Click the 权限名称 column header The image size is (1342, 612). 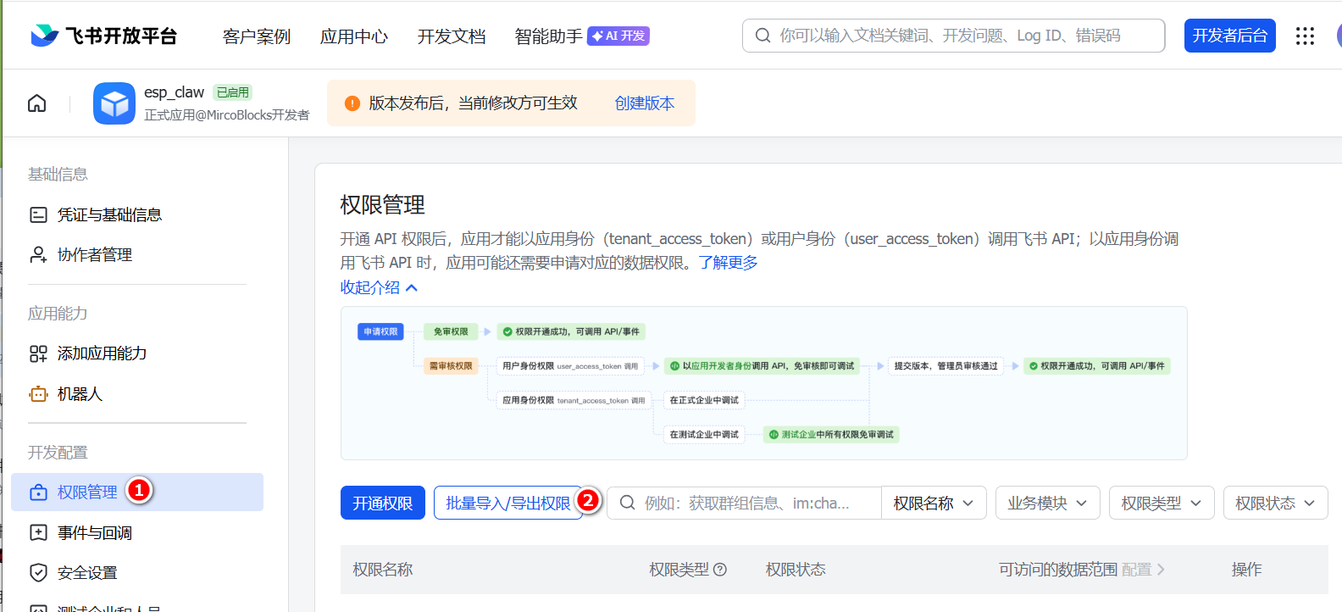(383, 570)
